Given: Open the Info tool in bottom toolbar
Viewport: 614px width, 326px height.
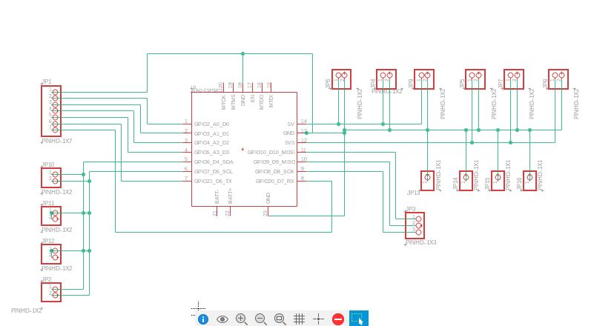Looking at the screenshot, I should click(203, 319).
